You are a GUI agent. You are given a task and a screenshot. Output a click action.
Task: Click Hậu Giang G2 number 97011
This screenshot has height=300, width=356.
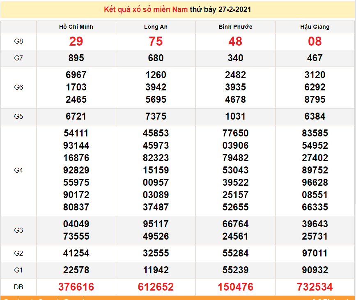[x=315, y=253]
